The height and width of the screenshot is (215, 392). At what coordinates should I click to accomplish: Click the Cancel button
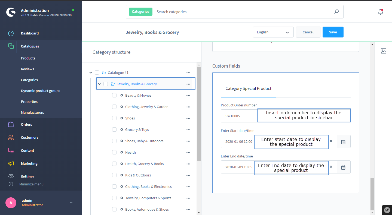tap(308, 32)
